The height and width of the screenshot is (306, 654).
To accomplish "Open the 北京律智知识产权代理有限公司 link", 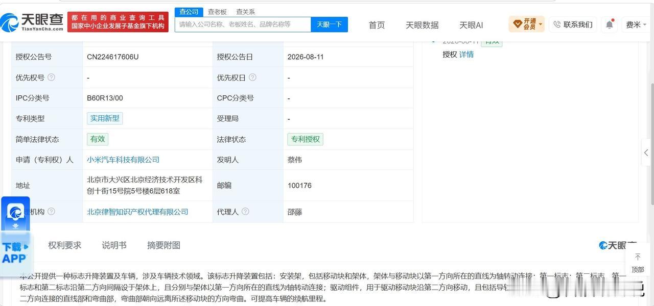I will coord(137,212).
